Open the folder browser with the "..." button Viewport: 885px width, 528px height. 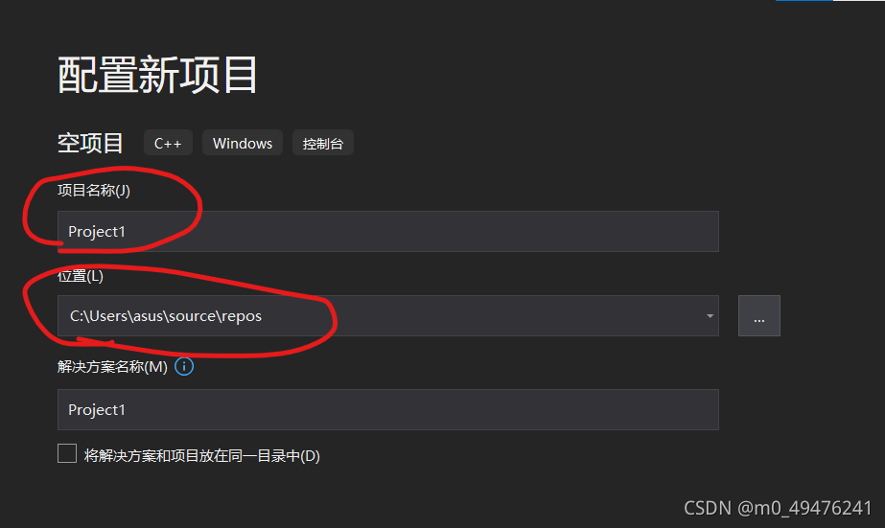[x=759, y=316]
